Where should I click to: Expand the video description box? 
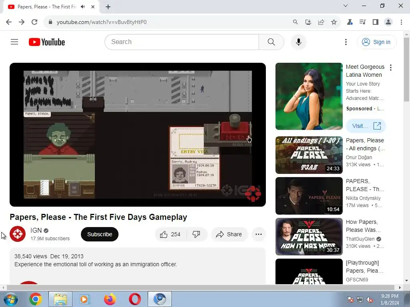click(138, 266)
